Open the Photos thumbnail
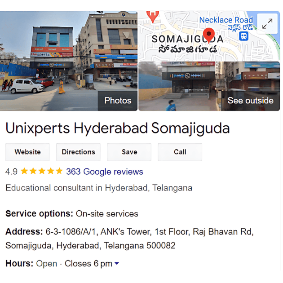283x283 pixels. [x=69, y=61]
